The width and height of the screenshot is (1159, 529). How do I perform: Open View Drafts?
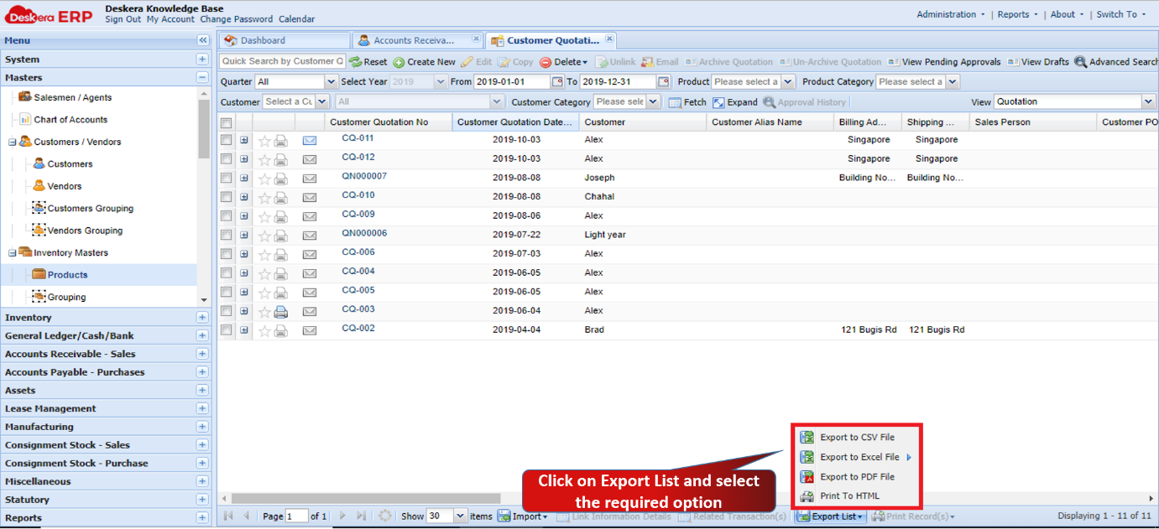(1039, 62)
